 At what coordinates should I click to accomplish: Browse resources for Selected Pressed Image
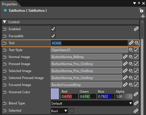[x=131, y=78]
